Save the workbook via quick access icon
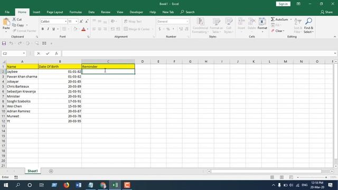 click(x=4, y=43)
